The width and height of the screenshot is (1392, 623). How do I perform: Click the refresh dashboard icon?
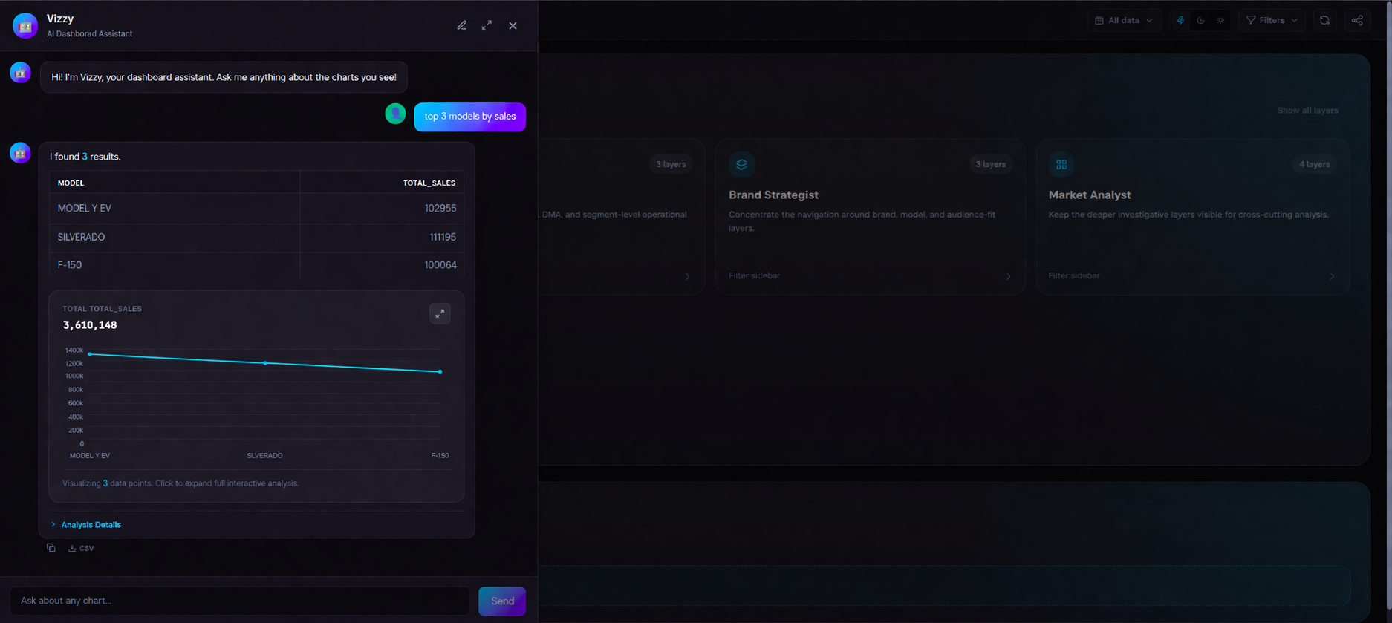point(1324,20)
